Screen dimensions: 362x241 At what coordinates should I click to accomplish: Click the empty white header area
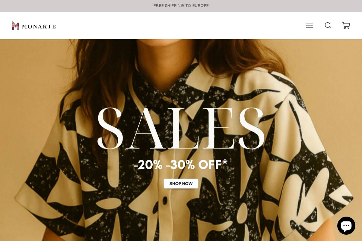point(181,26)
